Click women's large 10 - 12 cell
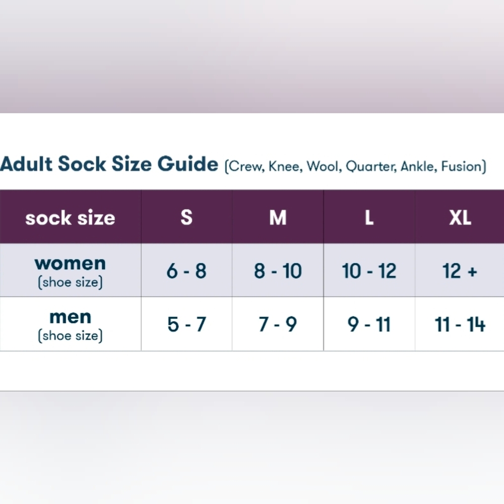Screen dimensions: 504x504 pyautogui.click(x=369, y=270)
